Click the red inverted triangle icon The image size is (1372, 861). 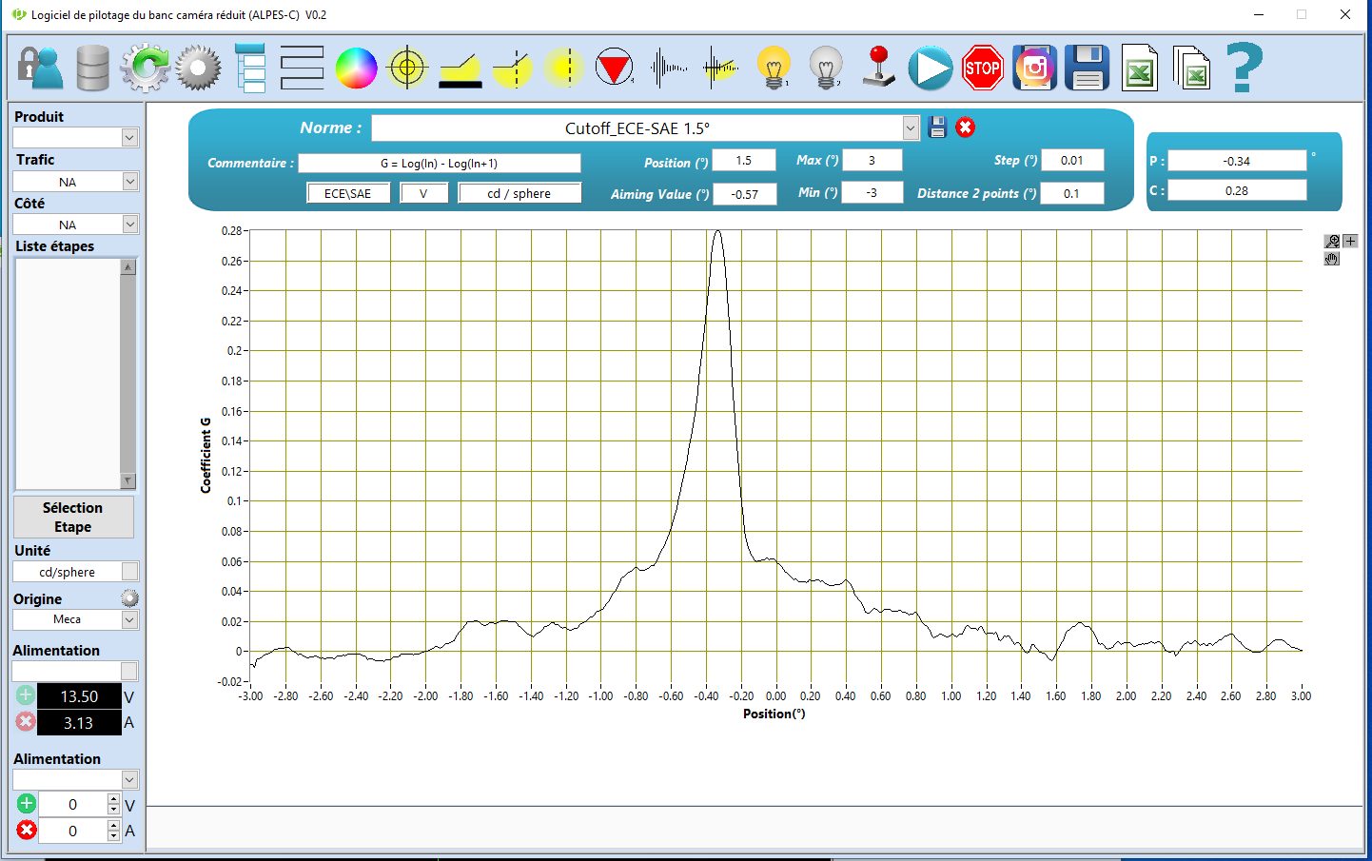615,68
